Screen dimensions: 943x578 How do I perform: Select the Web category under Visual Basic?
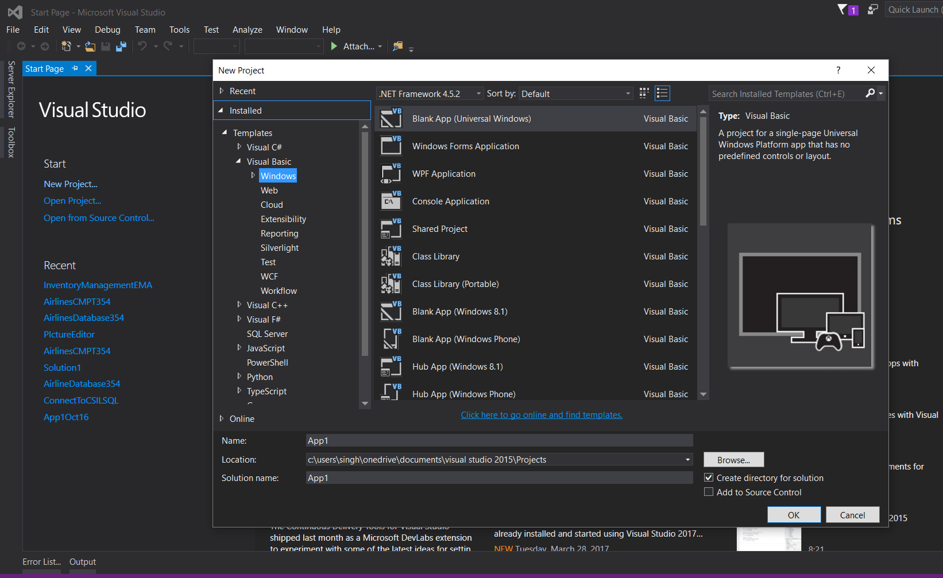click(x=269, y=190)
